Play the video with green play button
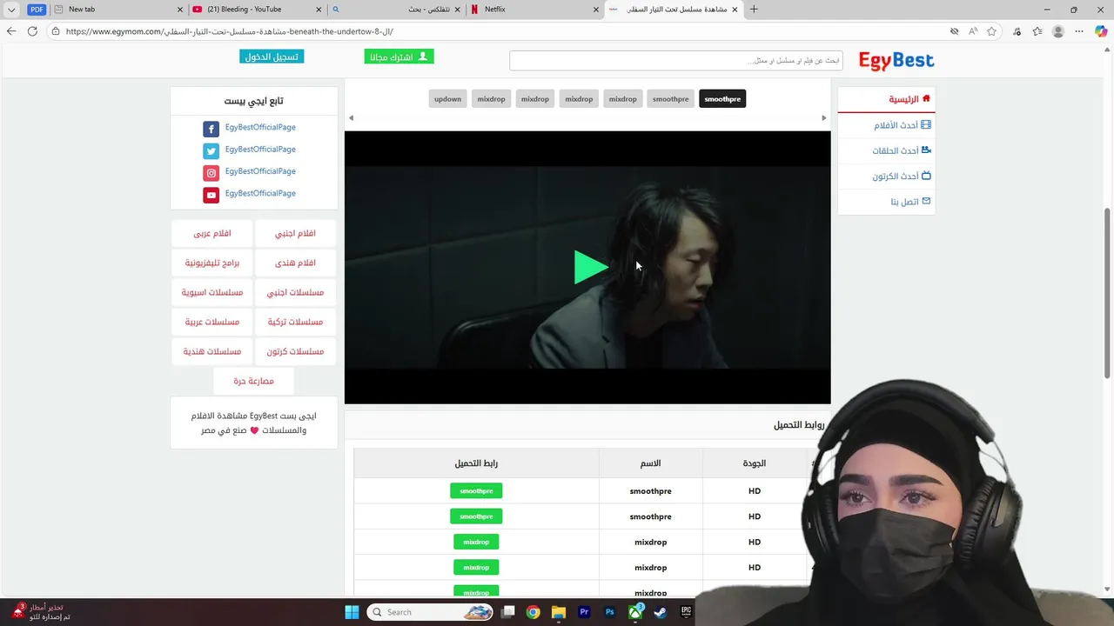Image resolution: width=1114 pixels, height=626 pixels. [x=591, y=267]
